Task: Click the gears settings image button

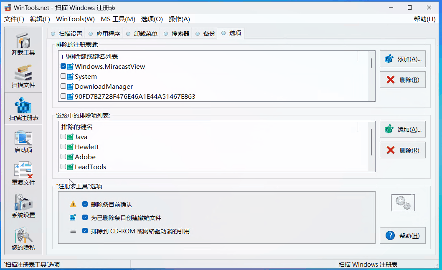Action: tap(403, 202)
